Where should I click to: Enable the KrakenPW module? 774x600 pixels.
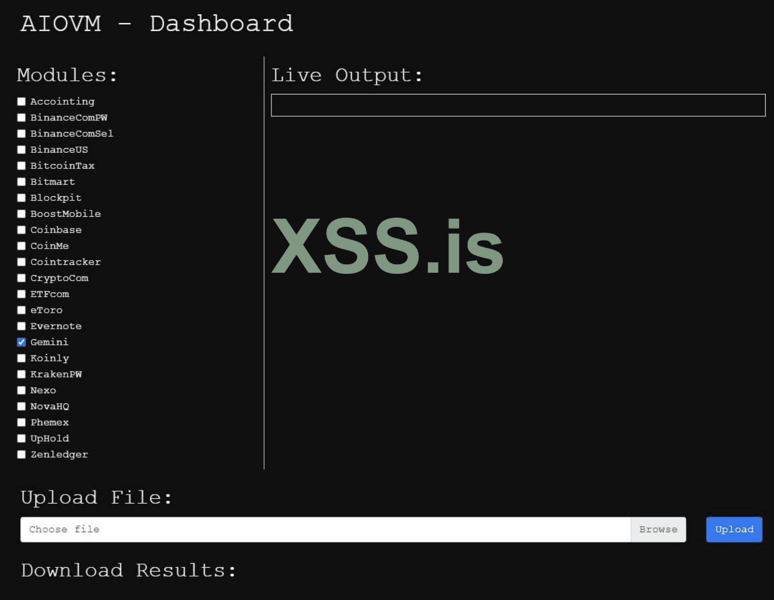[x=21, y=374]
